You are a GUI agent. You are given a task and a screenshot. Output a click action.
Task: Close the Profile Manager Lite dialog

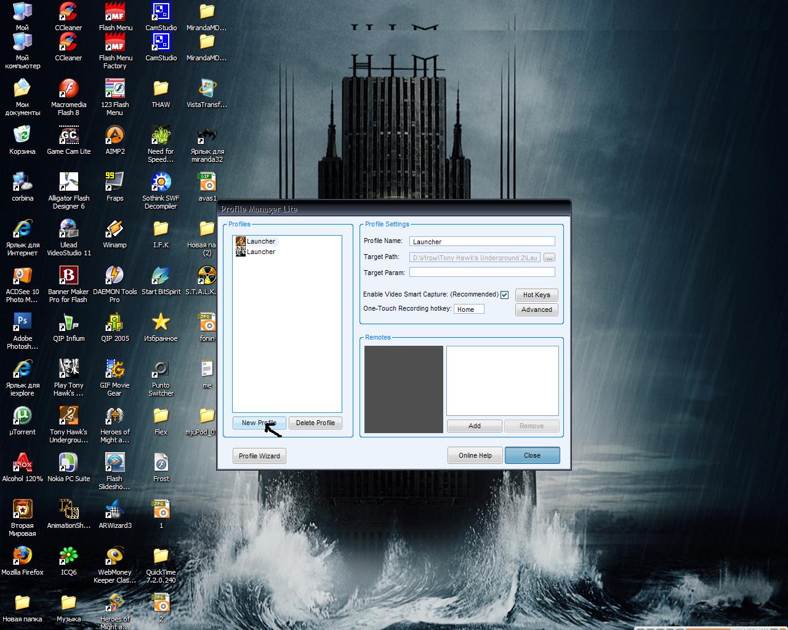click(x=532, y=455)
